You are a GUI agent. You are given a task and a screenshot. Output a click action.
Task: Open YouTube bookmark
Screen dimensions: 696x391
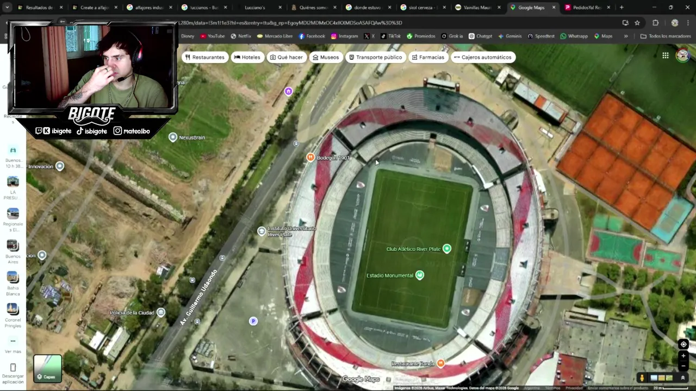tap(212, 36)
